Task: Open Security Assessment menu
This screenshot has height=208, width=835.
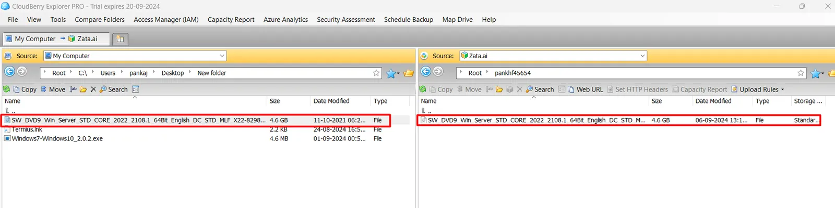Action: tap(345, 19)
